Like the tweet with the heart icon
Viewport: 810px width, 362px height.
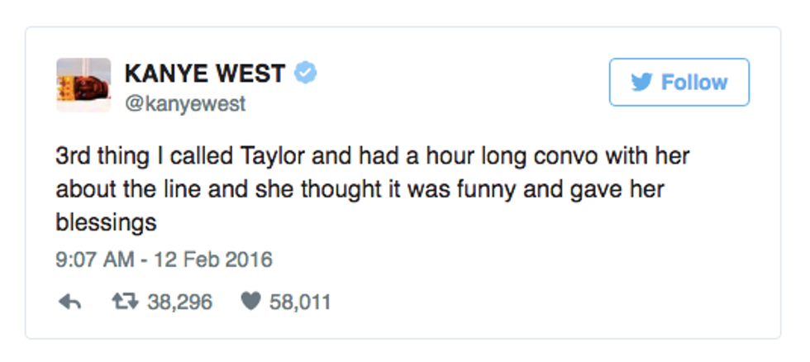[250, 302]
